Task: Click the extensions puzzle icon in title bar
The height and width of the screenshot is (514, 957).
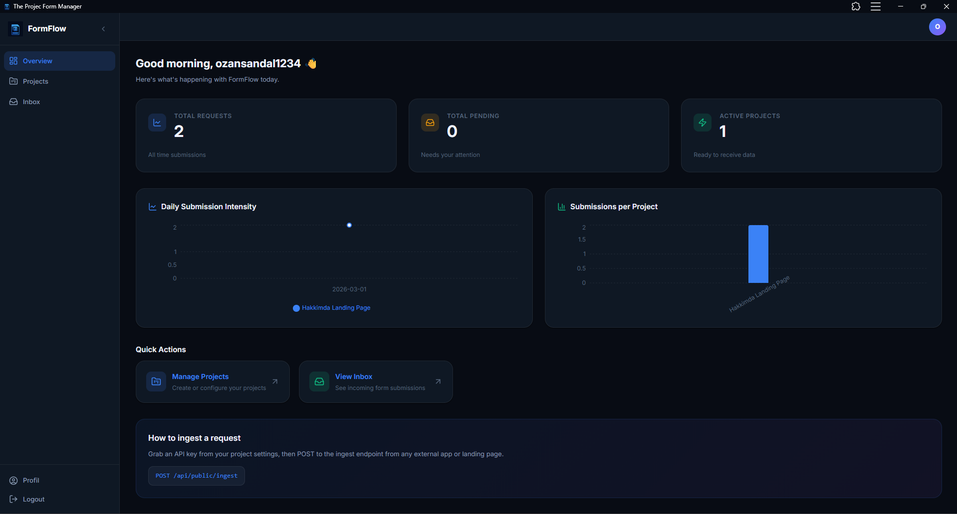Action: click(x=856, y=6)
